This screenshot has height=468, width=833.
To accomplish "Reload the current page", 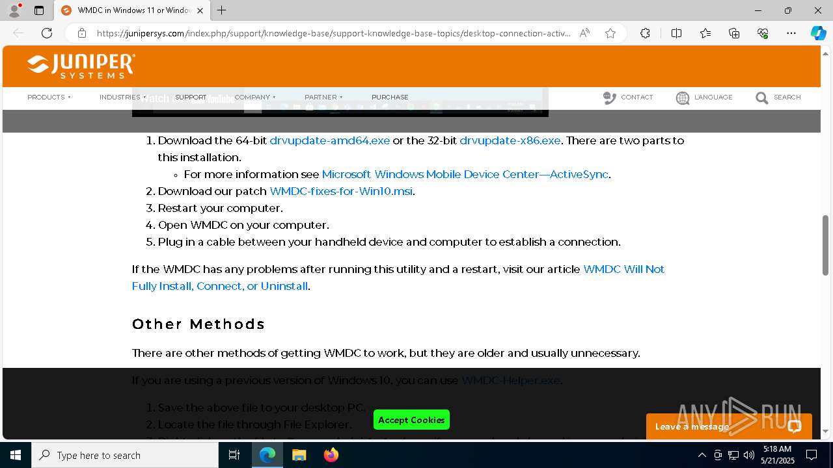I will pyautogui.click(x=47, y=33).
